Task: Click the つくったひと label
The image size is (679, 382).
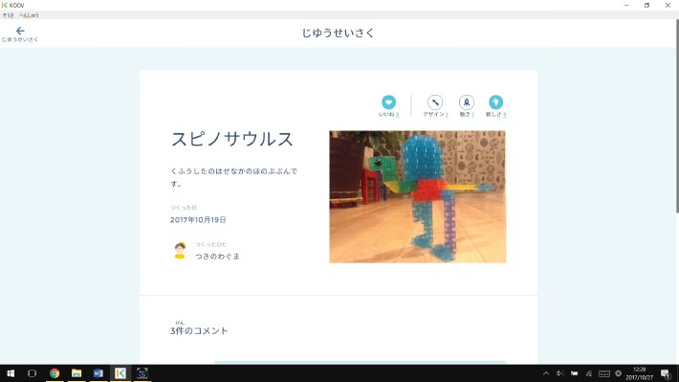Action: [x=210, y=244]
